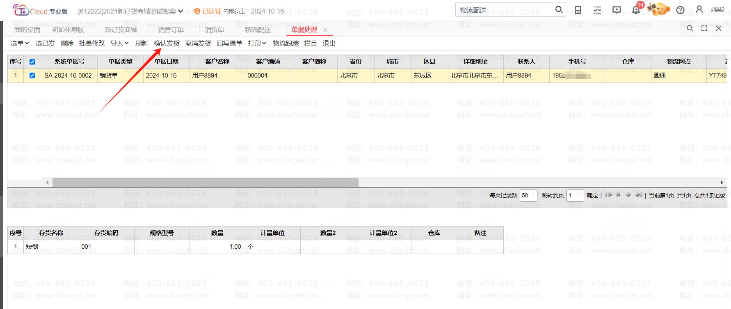Screen dimensions: 731x309
Task: Switch to the 物流配送 tab
Action: 258,30
